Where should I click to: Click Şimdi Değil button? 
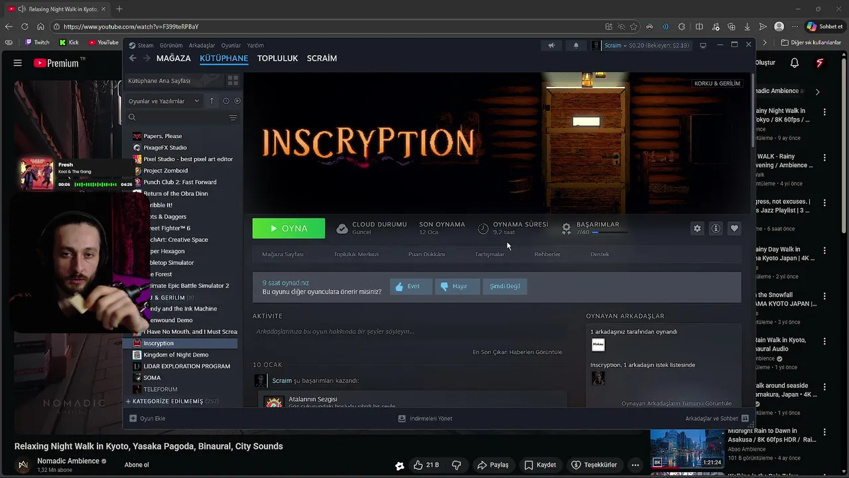(505, 286)
